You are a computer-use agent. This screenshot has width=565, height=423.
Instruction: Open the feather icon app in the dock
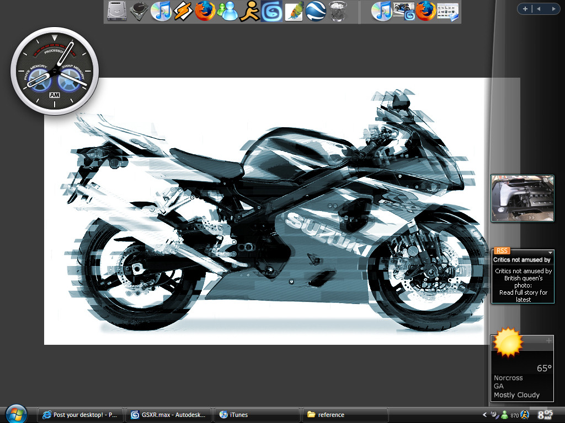(x=294, y=11)
